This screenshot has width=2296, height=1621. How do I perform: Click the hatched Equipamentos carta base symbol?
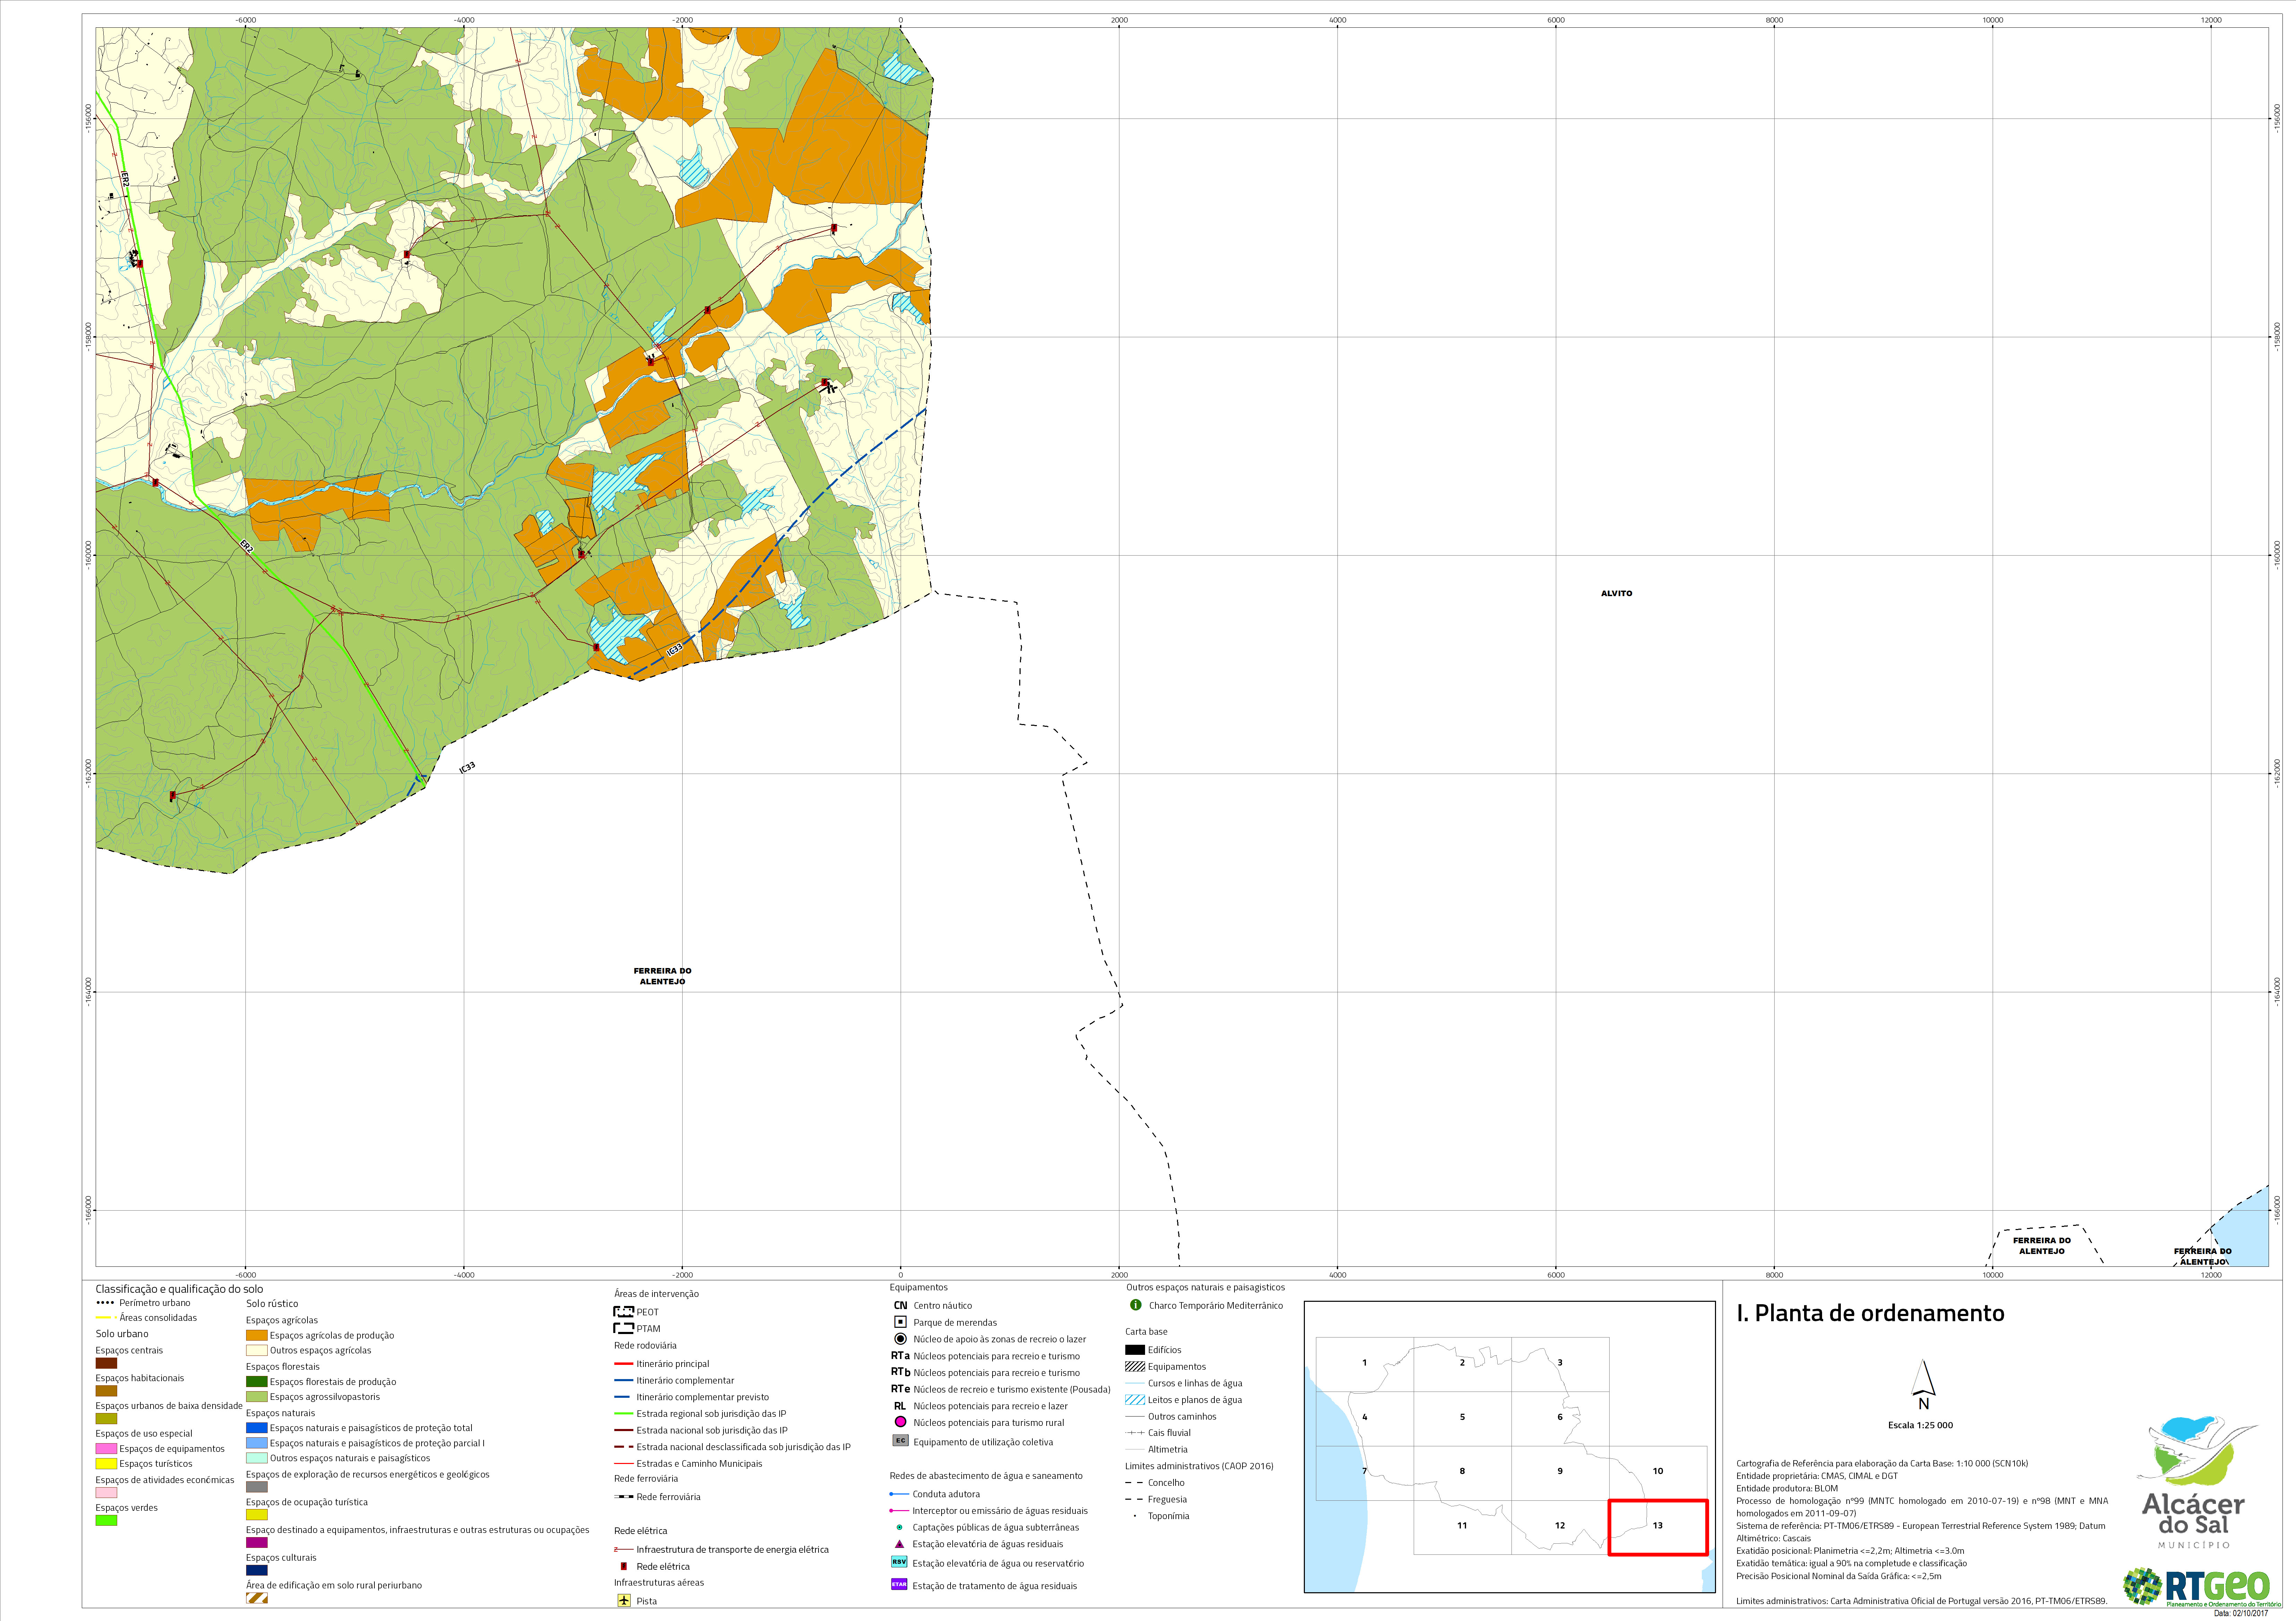(1135, 1366)
